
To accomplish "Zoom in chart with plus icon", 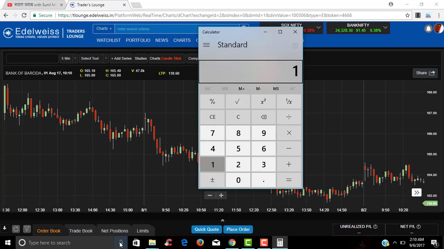I will click(221, 195).
